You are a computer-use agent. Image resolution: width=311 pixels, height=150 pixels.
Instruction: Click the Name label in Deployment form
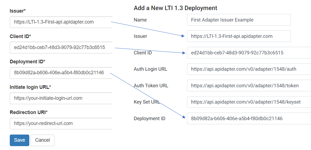[x=140, y=20]
